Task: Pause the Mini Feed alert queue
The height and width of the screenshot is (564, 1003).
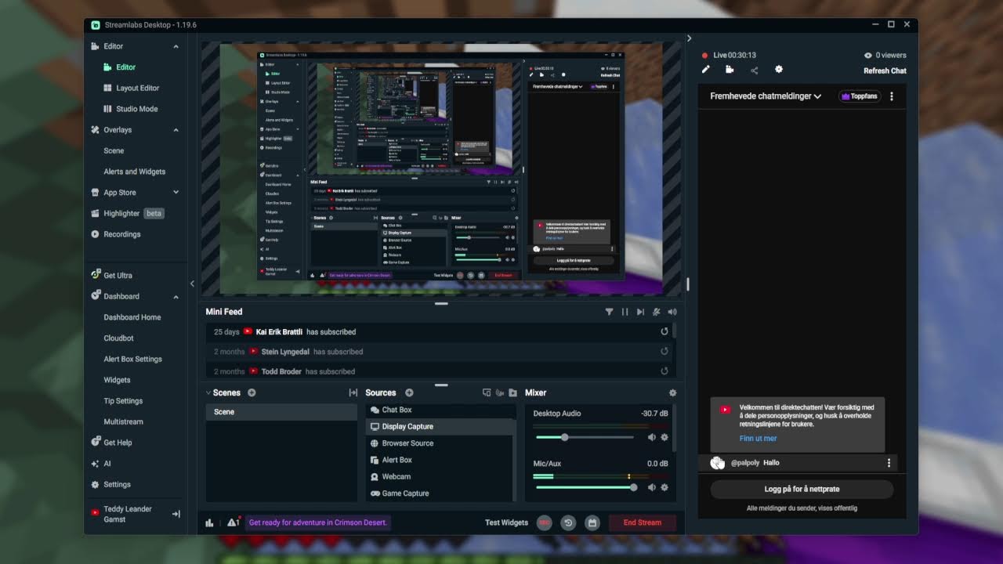Action: 625,312
